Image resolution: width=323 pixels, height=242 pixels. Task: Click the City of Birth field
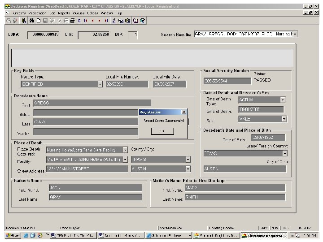tap(245, 169)
